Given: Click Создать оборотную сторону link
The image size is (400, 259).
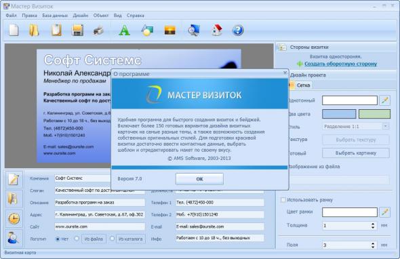Looking at the screenshot, I should pyautogui.click(x=340, y=64).
